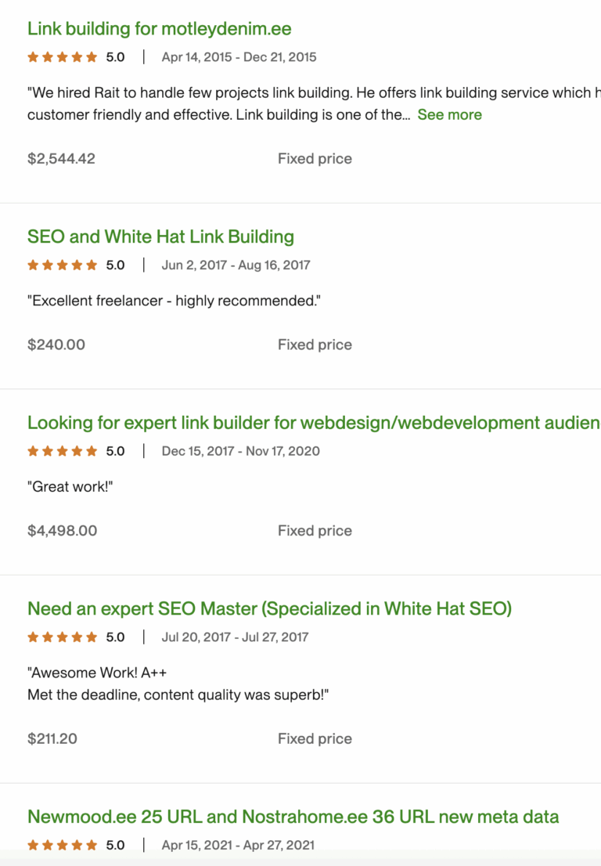Viewport: 601px width, 866px height.
Task: Click star rating for Newmood.ee job
Action: 63,846
